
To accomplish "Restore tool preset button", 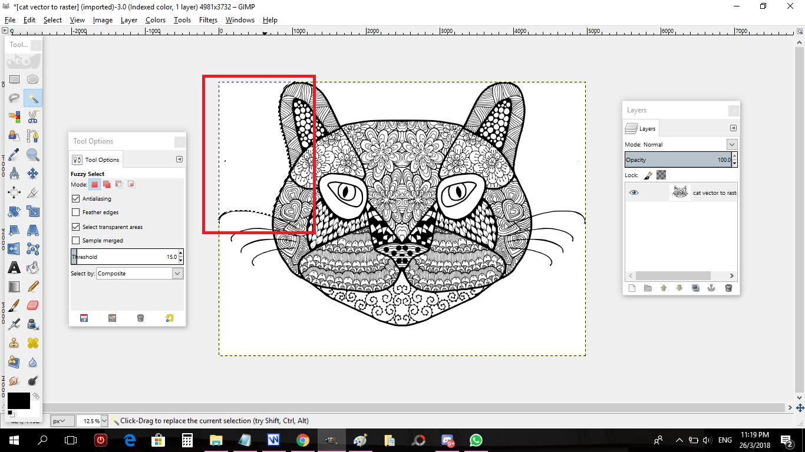I will [x=112, y=318].
